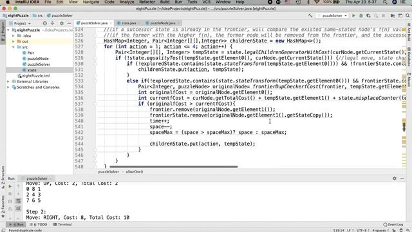Click the eightPuzzle breadcrumb in navigation bar
Image resolution: width=412 pixels, height=232 pixels.
point(15,15)
